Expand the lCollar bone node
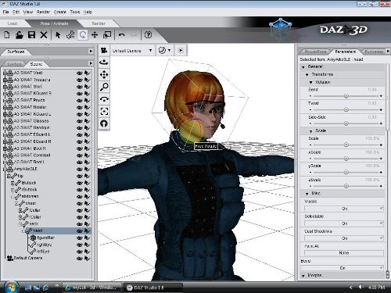 click(20, 210)
